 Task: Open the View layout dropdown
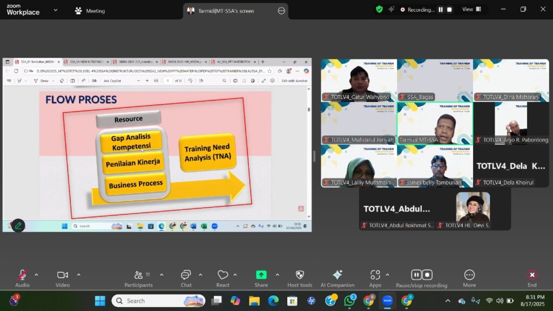click(x=470, y=10)
